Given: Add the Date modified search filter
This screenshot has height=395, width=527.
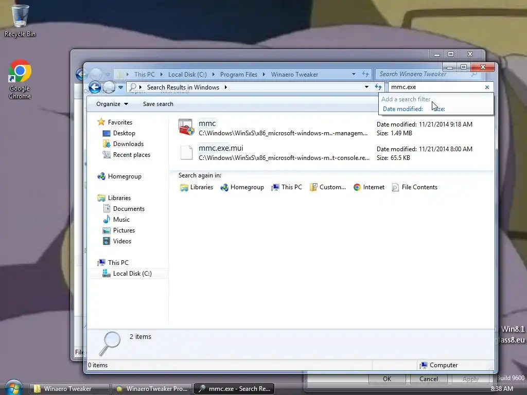Looking at the screenshot, I should 402,109.
